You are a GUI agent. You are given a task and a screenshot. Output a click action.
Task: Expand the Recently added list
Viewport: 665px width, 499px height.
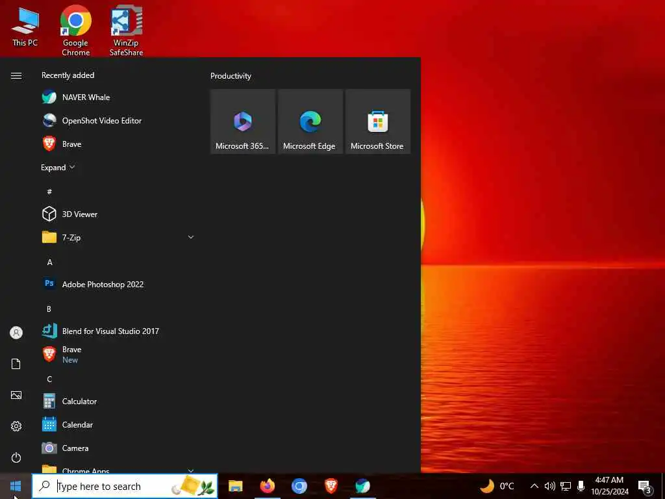pos(58,167)
